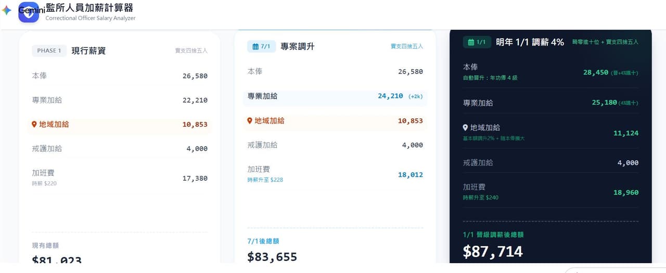Click the 10,853 地域加給 row in current salary
666x273 pixels.
(120, 125)
